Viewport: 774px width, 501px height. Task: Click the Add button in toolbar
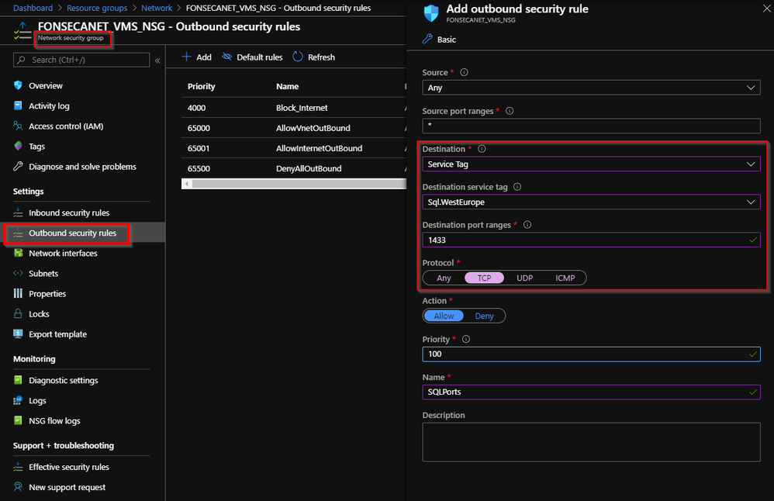196,57
